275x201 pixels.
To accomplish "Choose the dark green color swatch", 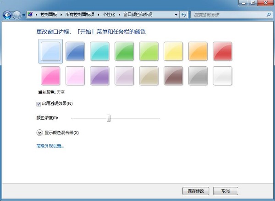I will [124, 51].
